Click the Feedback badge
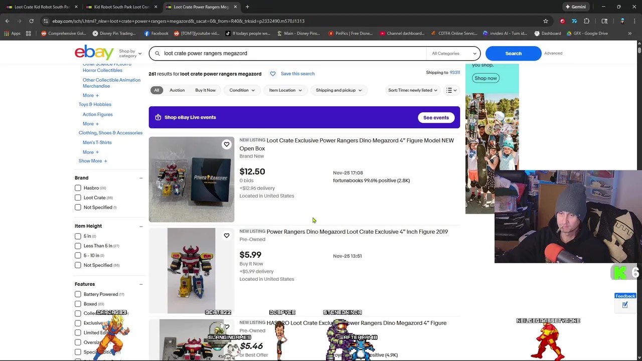Image resolution: width=642 pixels, height=361 pixels. tap(625, 296)
